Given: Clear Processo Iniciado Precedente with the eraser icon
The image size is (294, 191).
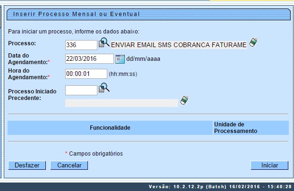Looking at the screenshot, I should point(184,100).
